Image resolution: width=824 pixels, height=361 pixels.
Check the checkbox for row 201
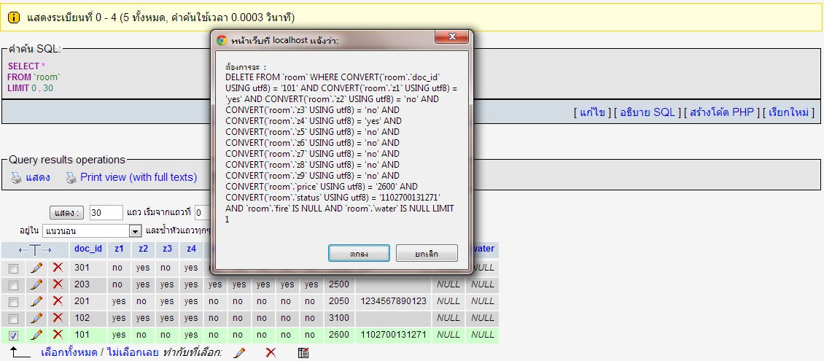(13, 302)
